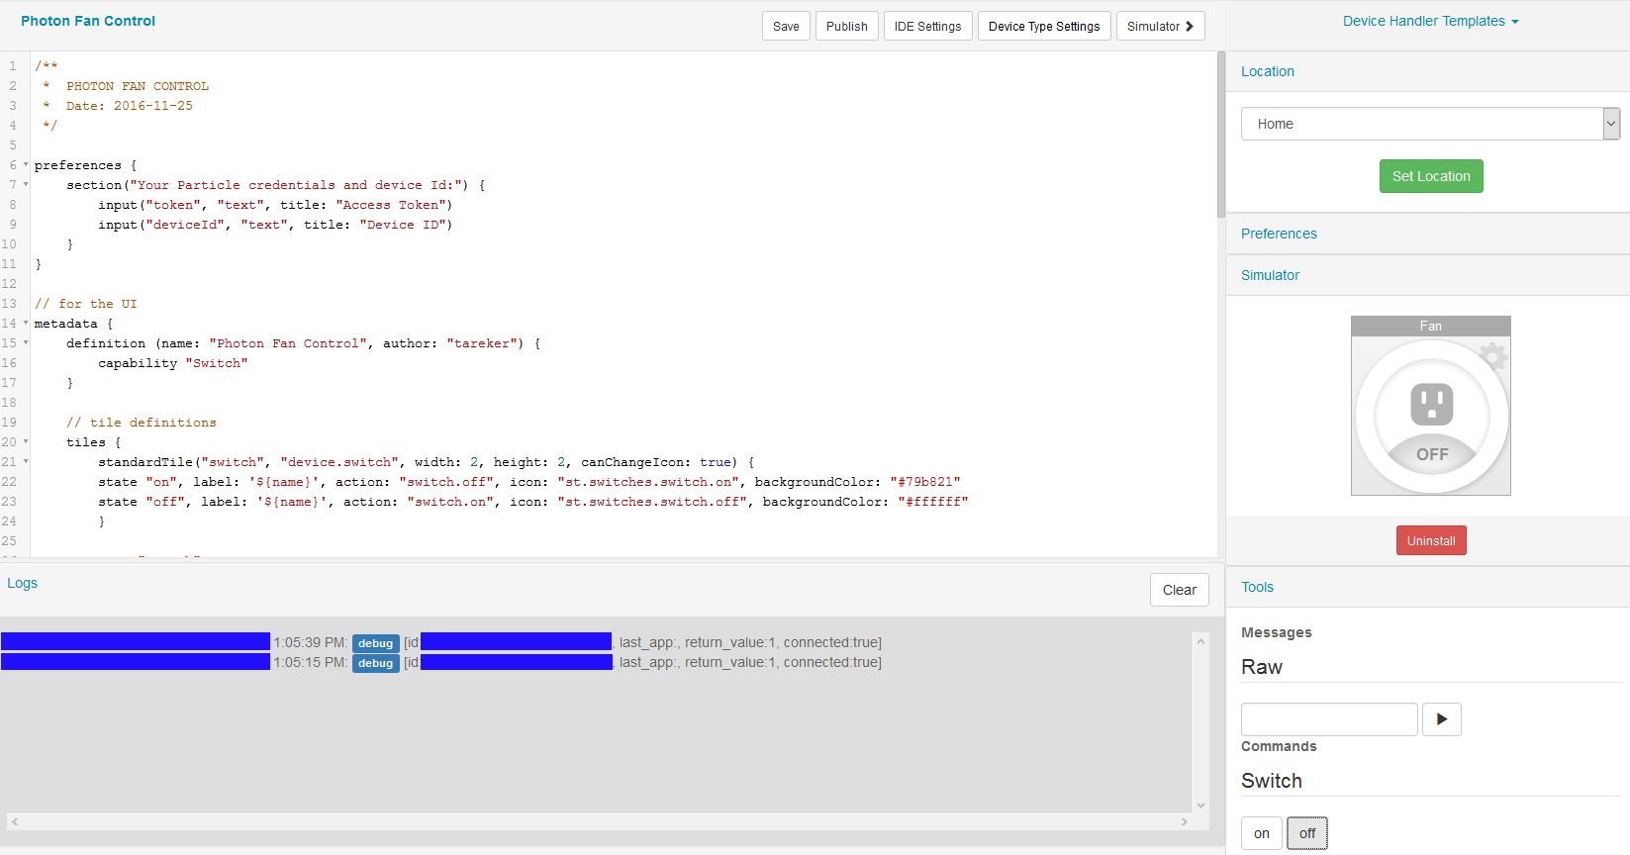
Task: Send raw message with play arrow button
Action: [1441, 719]
